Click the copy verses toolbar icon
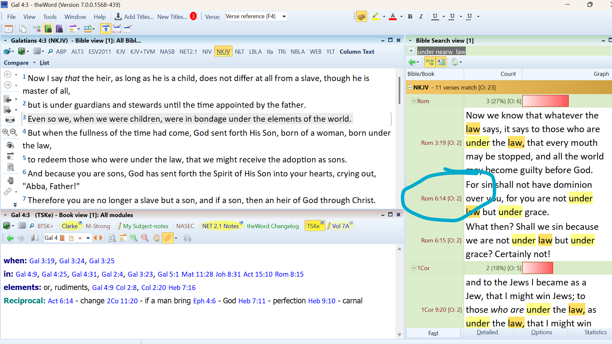The height and width of the screenshot is (344, 612). [22, 29]
